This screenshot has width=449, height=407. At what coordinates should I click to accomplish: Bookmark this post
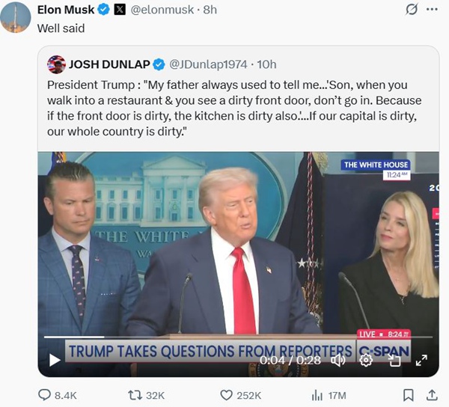(x=408, y=394)
